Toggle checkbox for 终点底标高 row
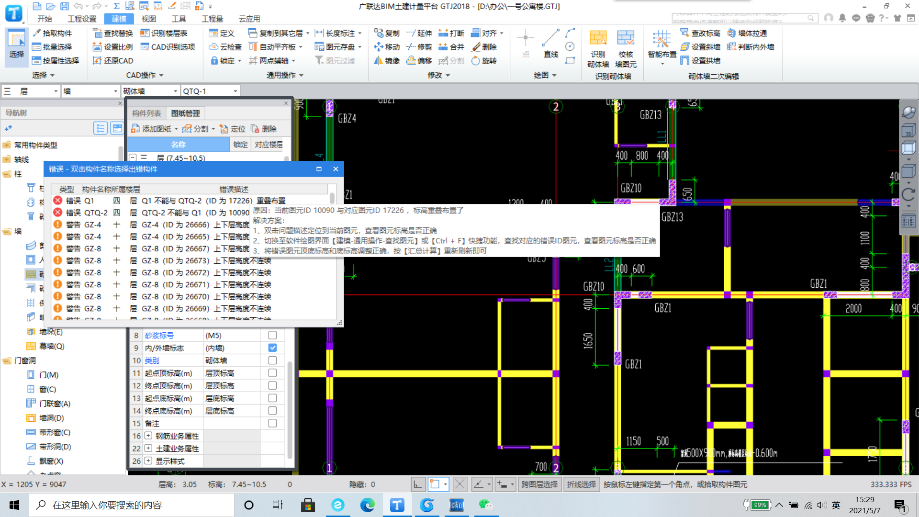 click(x=272, y=410)
